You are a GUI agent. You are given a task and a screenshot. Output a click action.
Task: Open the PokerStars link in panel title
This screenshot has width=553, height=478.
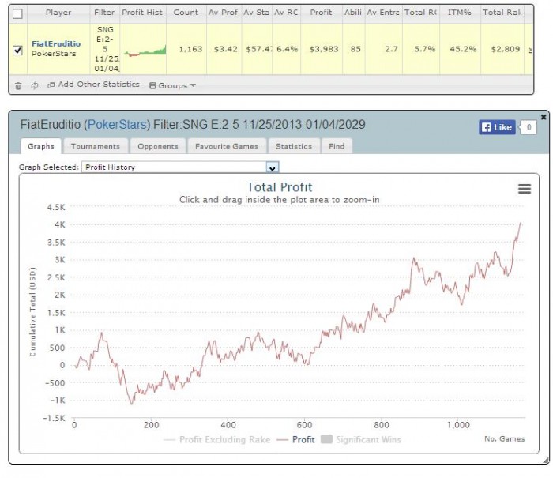pyautogui.click(x=117, y=125)
